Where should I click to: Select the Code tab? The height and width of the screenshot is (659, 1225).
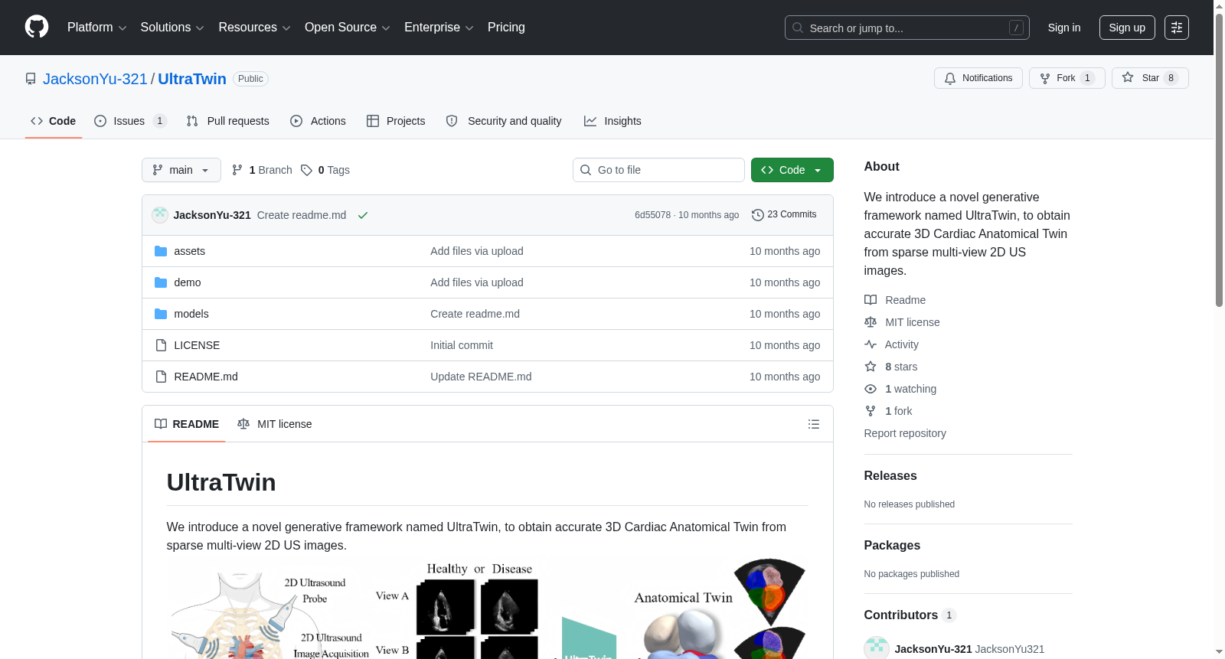point(54,121)
